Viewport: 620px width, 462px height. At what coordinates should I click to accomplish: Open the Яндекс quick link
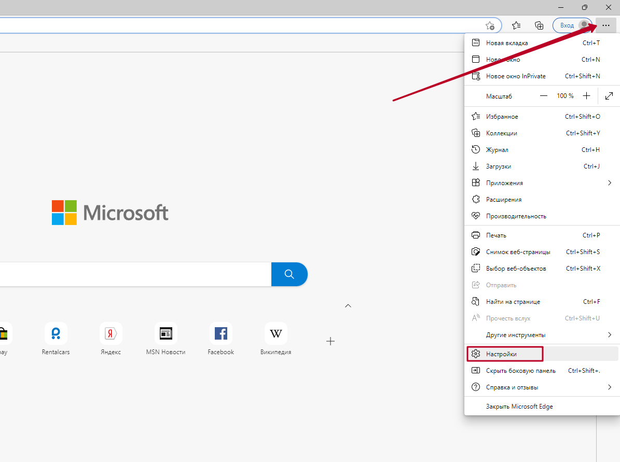pyautogui.click(x=111, y=339)
